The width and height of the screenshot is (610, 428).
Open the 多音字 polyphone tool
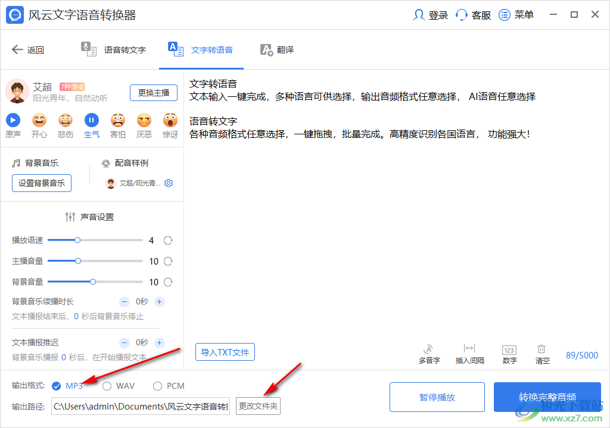(x=429, y=354)
